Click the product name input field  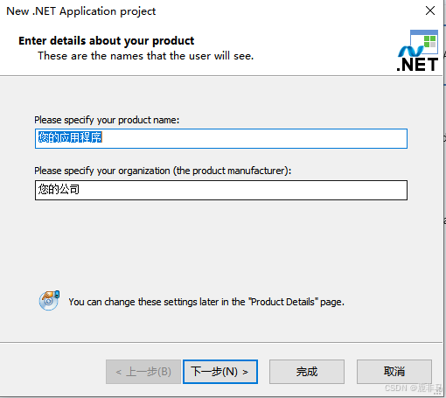click(221, 138)
